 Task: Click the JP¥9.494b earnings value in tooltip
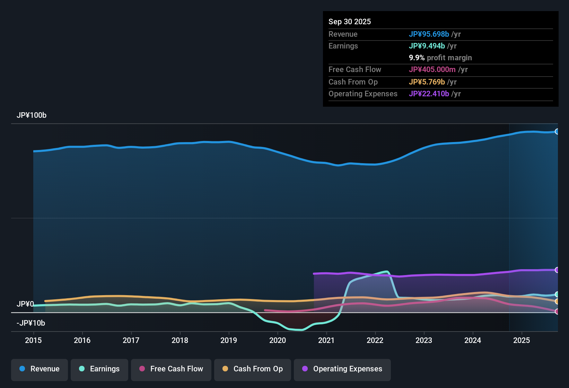(x=427, y=46)
